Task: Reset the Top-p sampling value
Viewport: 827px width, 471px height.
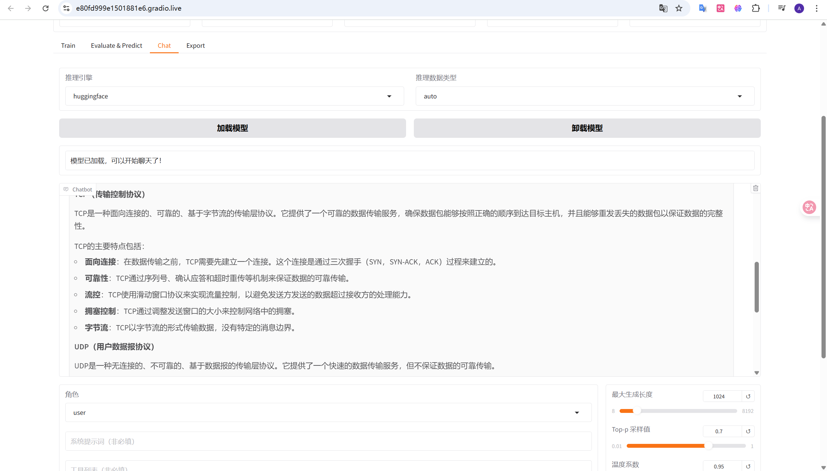Action: point(748,431)
